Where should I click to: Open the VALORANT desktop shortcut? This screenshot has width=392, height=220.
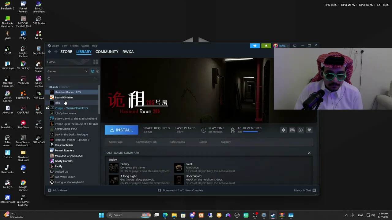(x=23, y=110)
